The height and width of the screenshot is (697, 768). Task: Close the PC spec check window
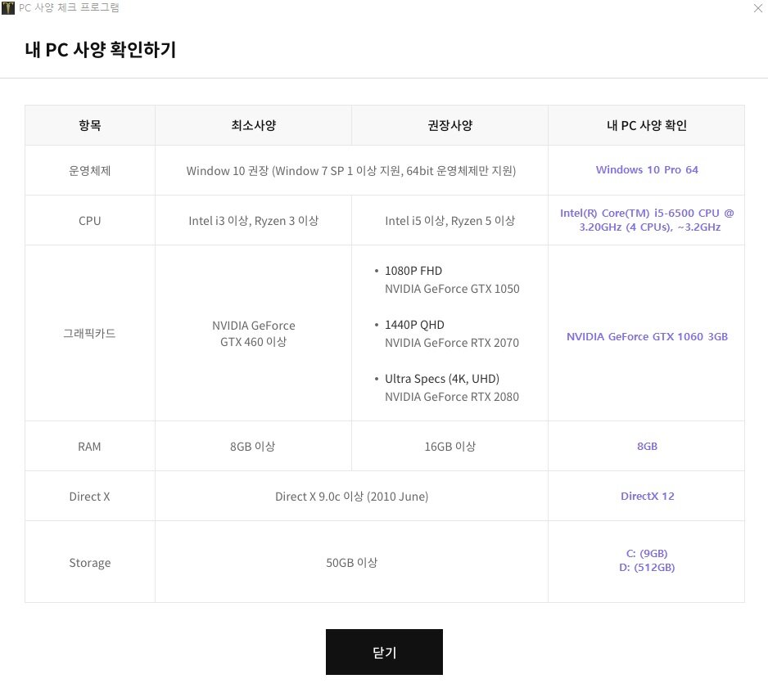(757, 8)
